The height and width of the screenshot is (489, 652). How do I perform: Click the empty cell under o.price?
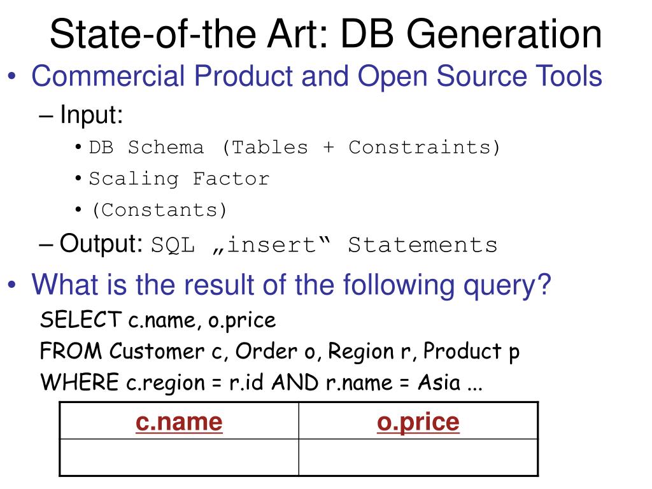[x=418, y=457]
